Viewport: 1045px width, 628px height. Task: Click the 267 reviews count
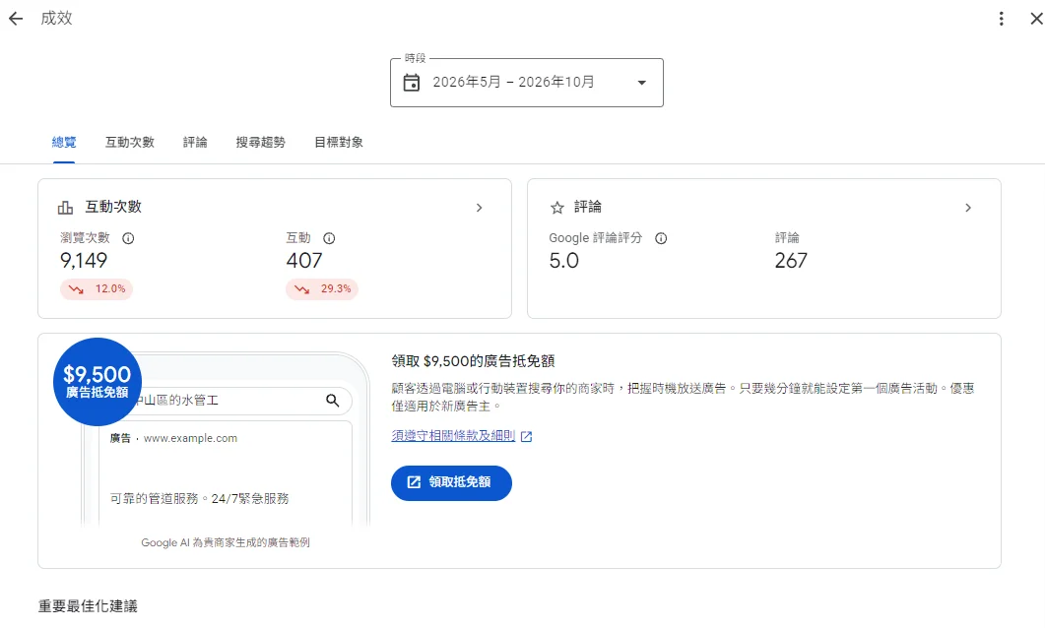tap(791, 261)
